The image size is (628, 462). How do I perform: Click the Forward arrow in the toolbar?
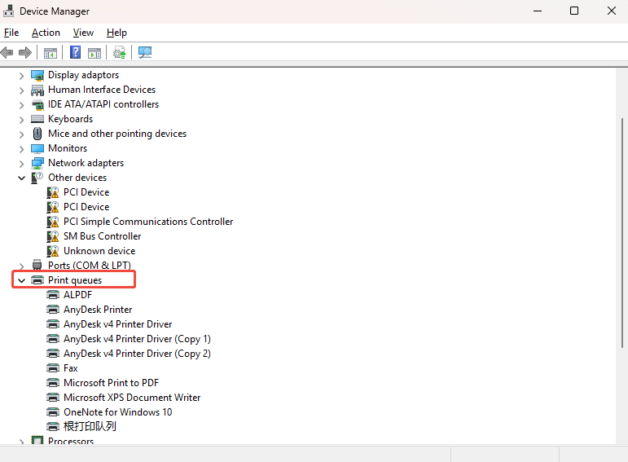(x=25, y=52)
